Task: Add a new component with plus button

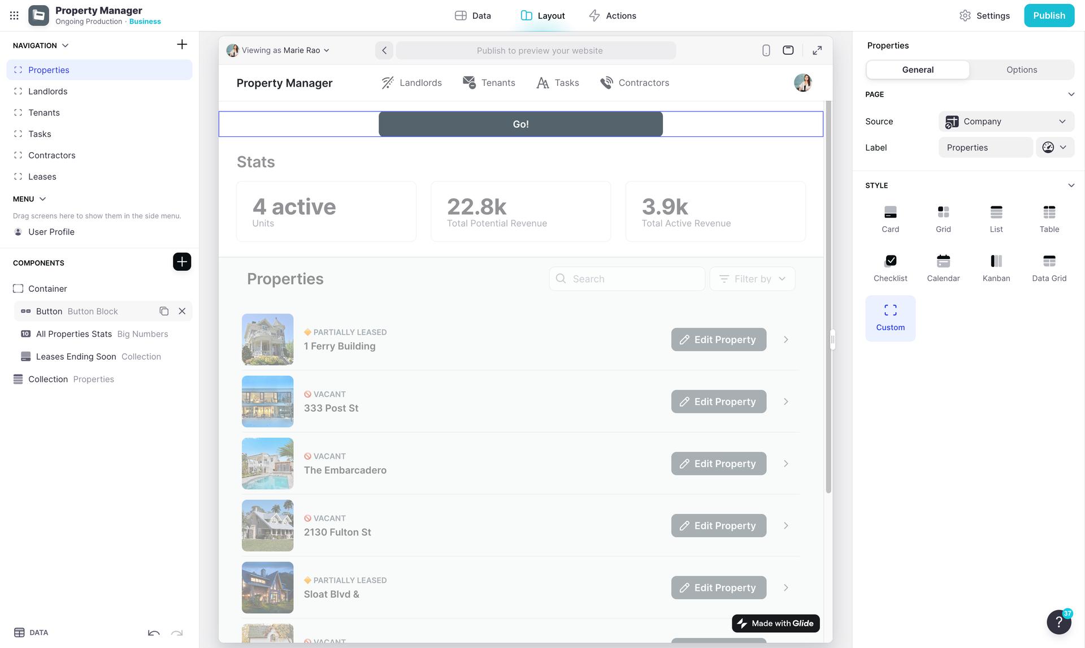Action: point(182,262)
